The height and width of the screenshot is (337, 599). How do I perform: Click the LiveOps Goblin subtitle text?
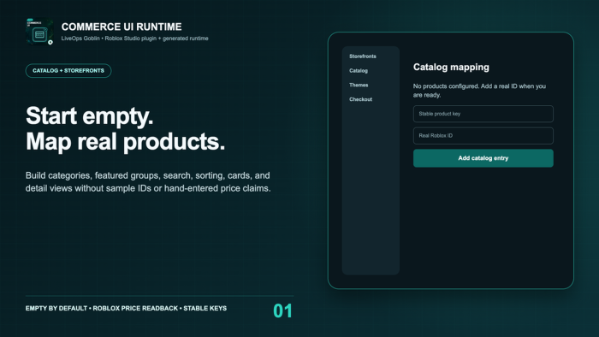(x=134, y=38)
